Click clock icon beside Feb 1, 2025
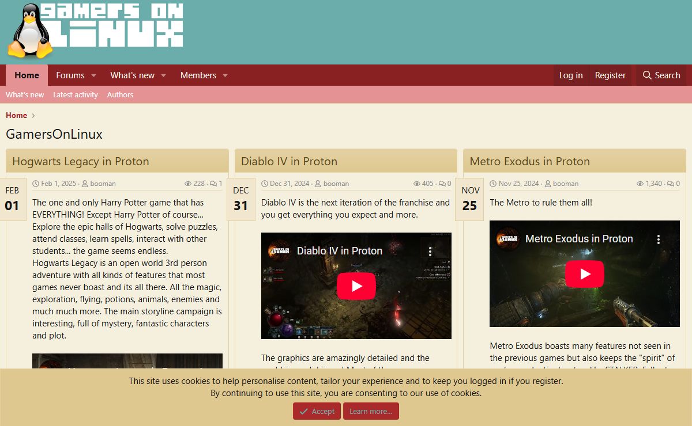Image resolution: width=692 pixels, height=426 pixels. pyautogui.click(x=36, y=184)
